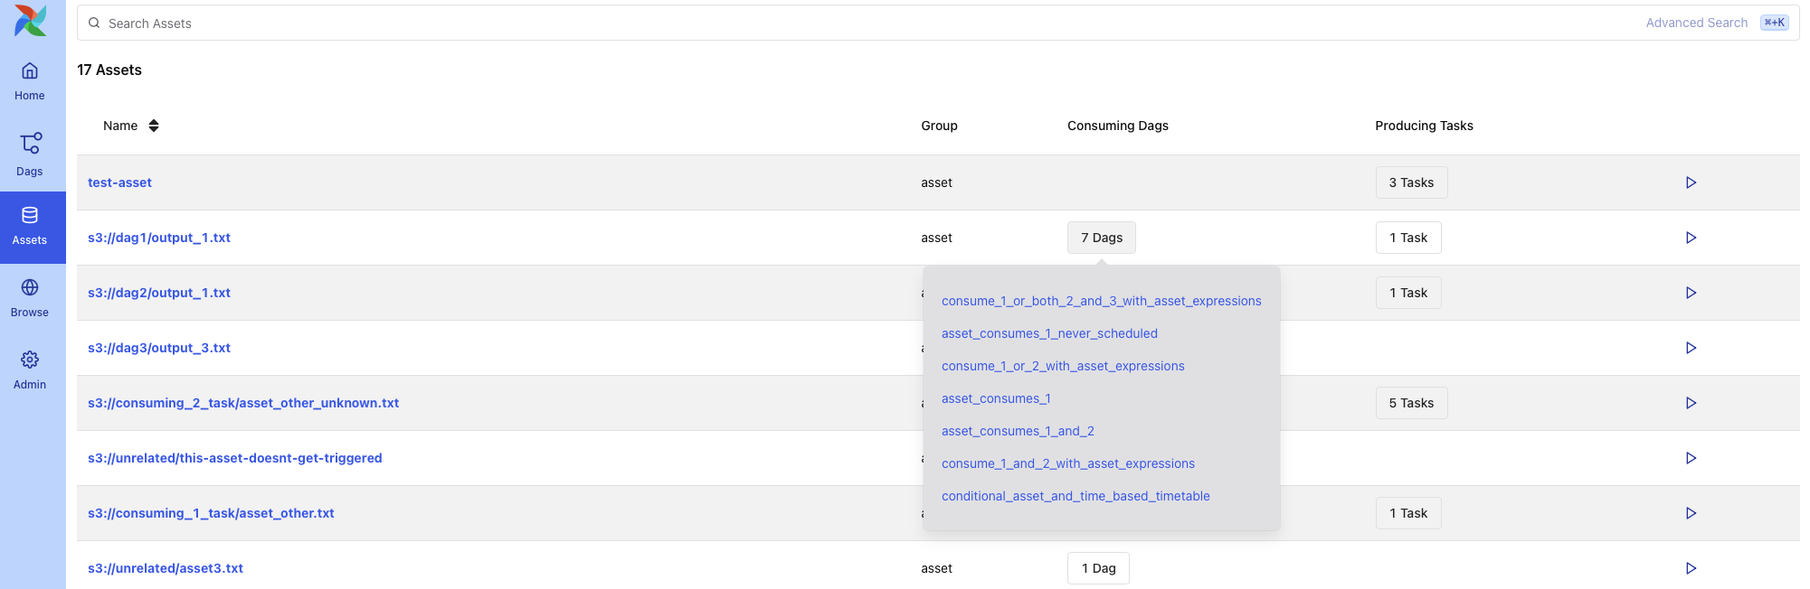Screen dimensions: 1810x589
Task: Open asset_consumes_1_and_2 from the popover
Action: [1018, 431]
